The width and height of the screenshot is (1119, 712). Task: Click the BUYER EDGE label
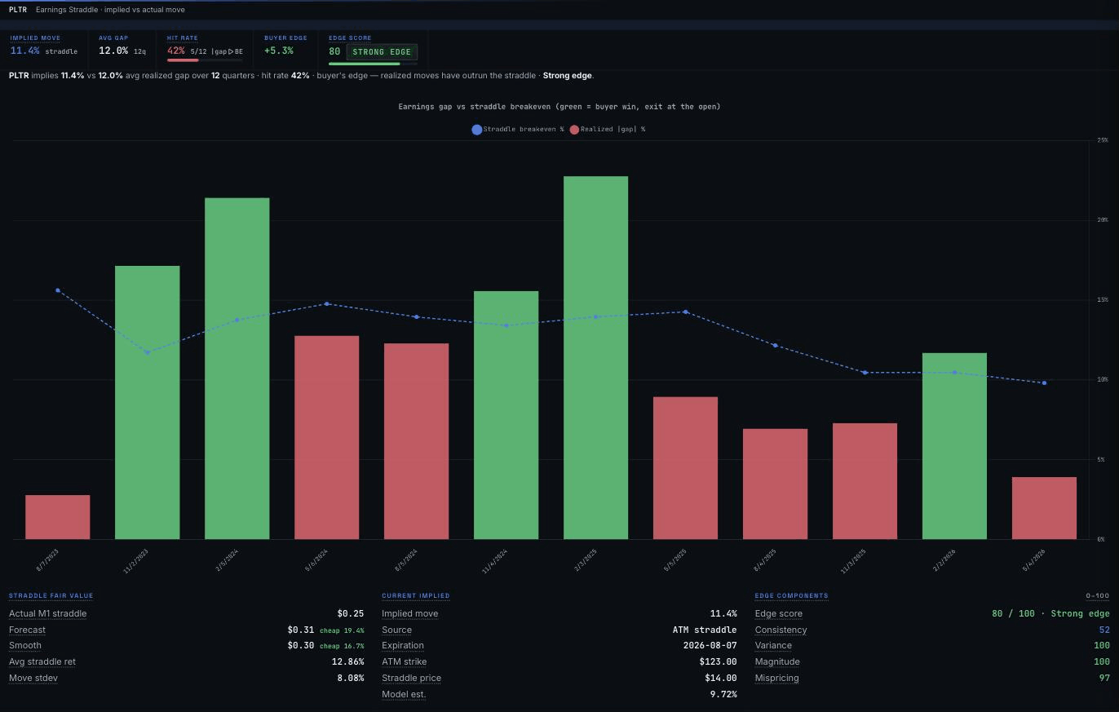(x=285, y=38)
